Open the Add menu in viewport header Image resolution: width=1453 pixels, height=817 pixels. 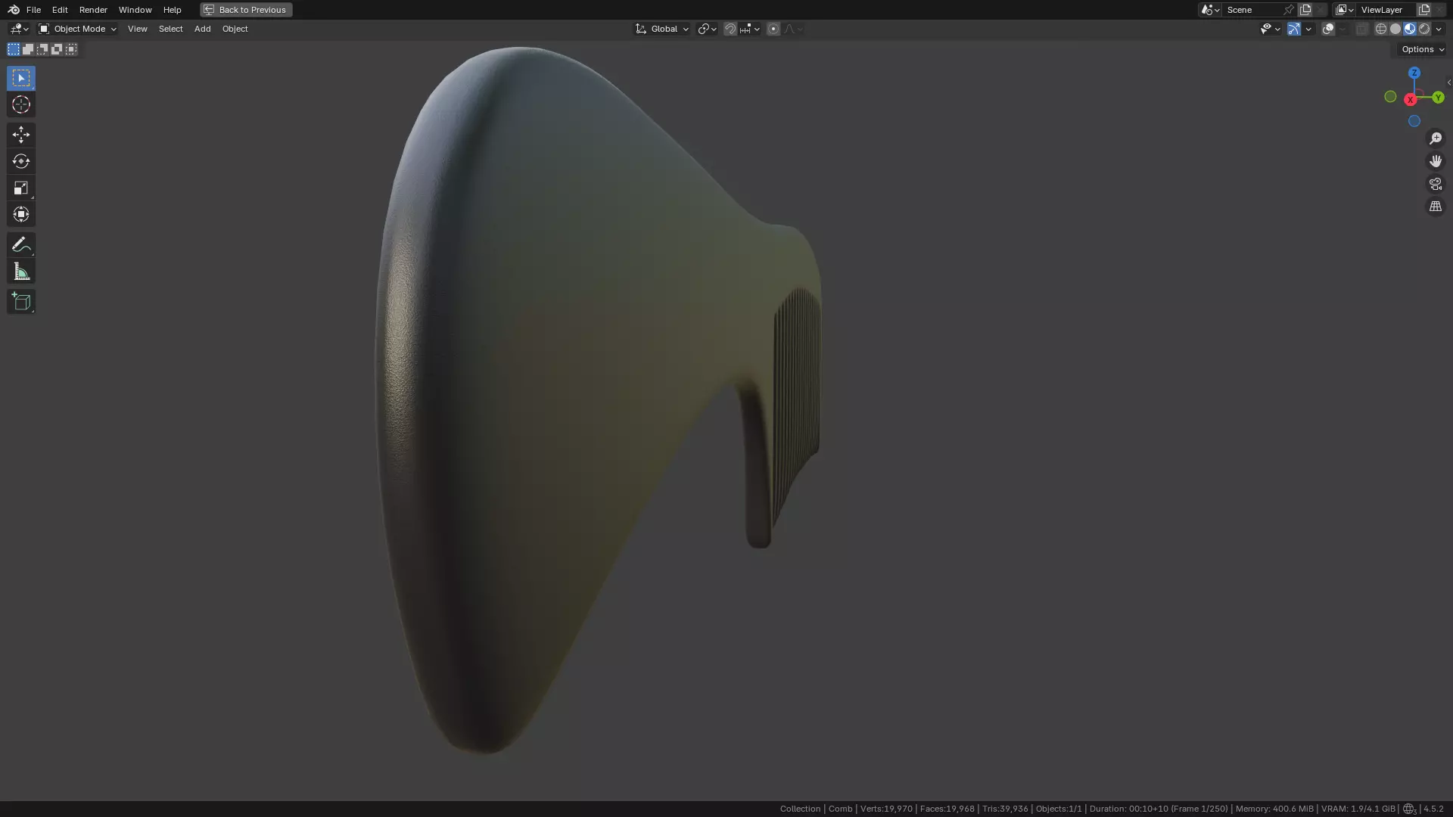point(202,29)
